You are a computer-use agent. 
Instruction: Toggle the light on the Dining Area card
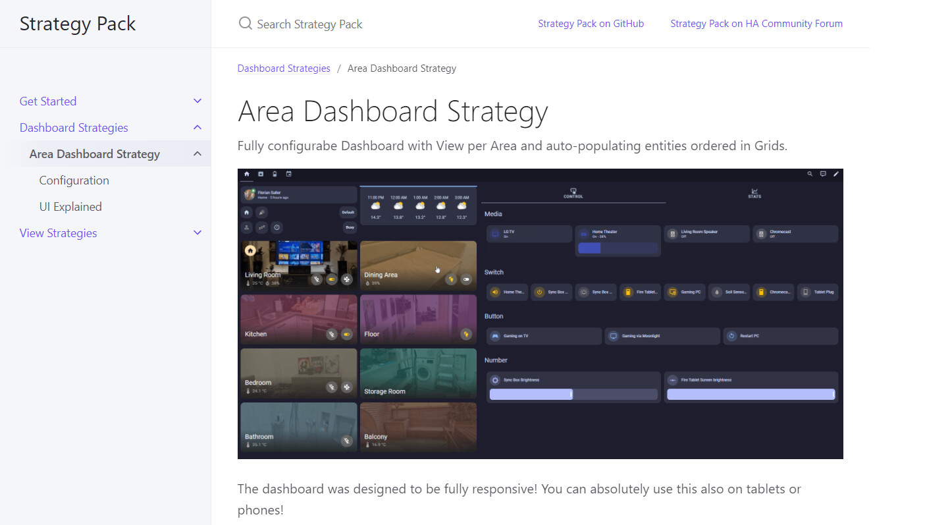pos(451,279)
